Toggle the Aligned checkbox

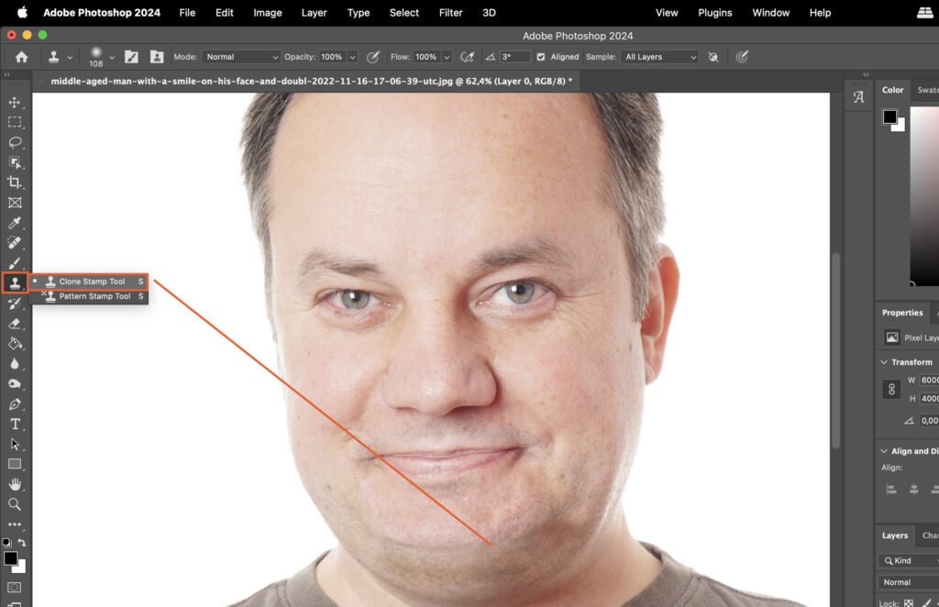coord(541,57)
